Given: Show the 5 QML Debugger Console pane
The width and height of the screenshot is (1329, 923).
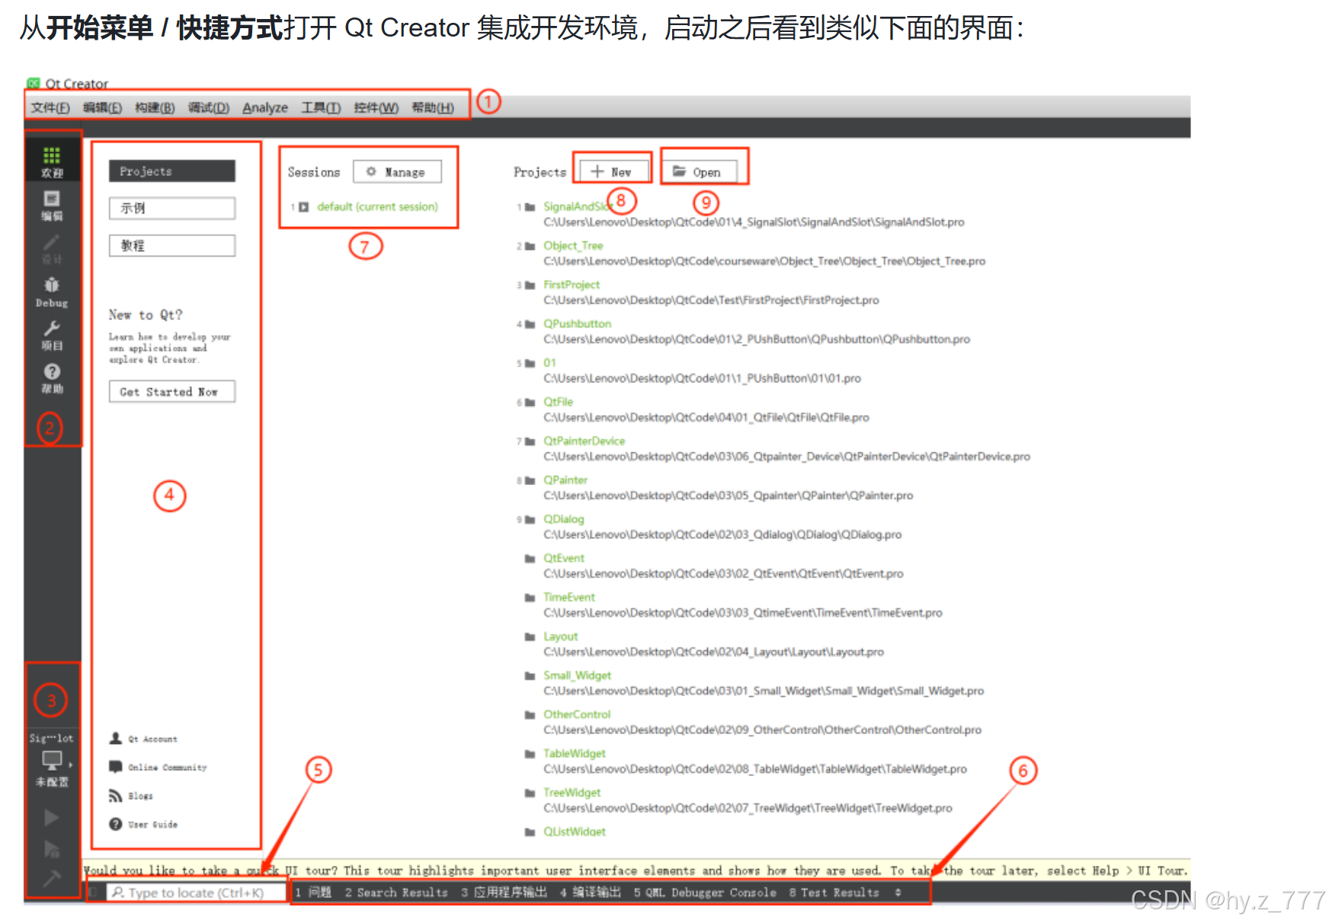Looking at the screenshot, I should [x=705, y=893].
